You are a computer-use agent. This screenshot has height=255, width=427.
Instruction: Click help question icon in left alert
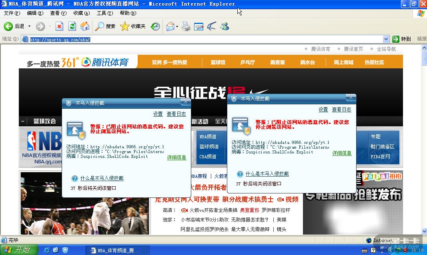(74, 178)
